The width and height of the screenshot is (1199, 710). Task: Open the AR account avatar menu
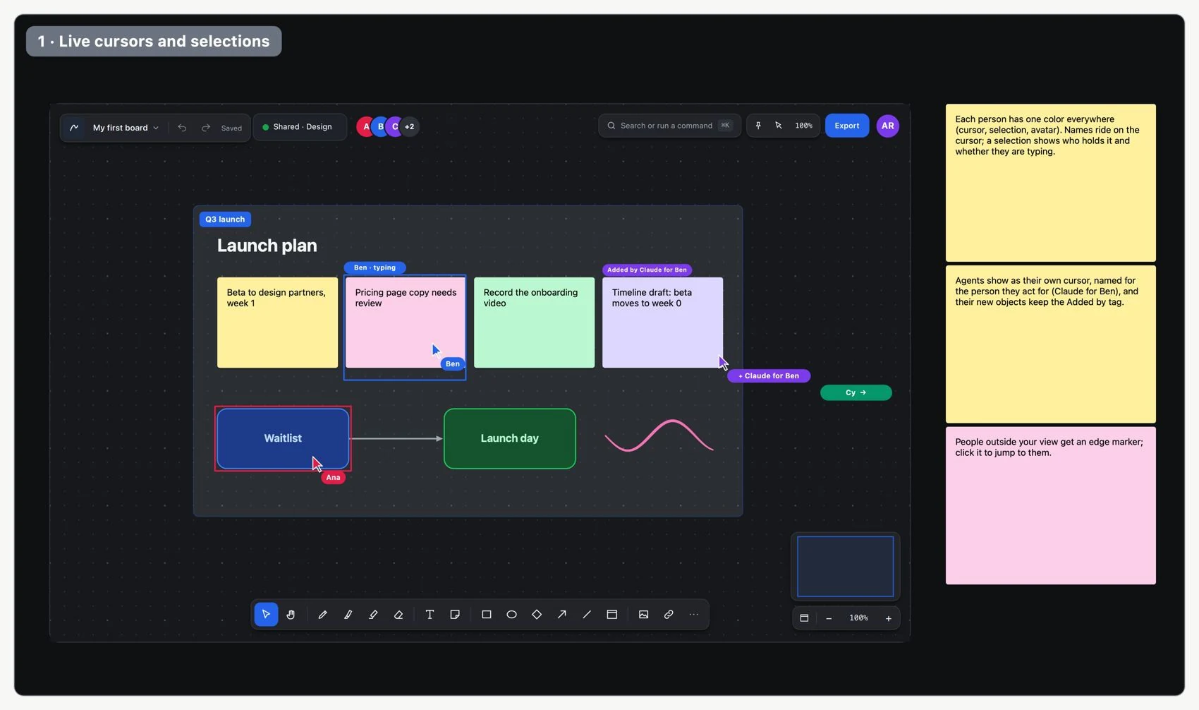click(x=888, y=126)
